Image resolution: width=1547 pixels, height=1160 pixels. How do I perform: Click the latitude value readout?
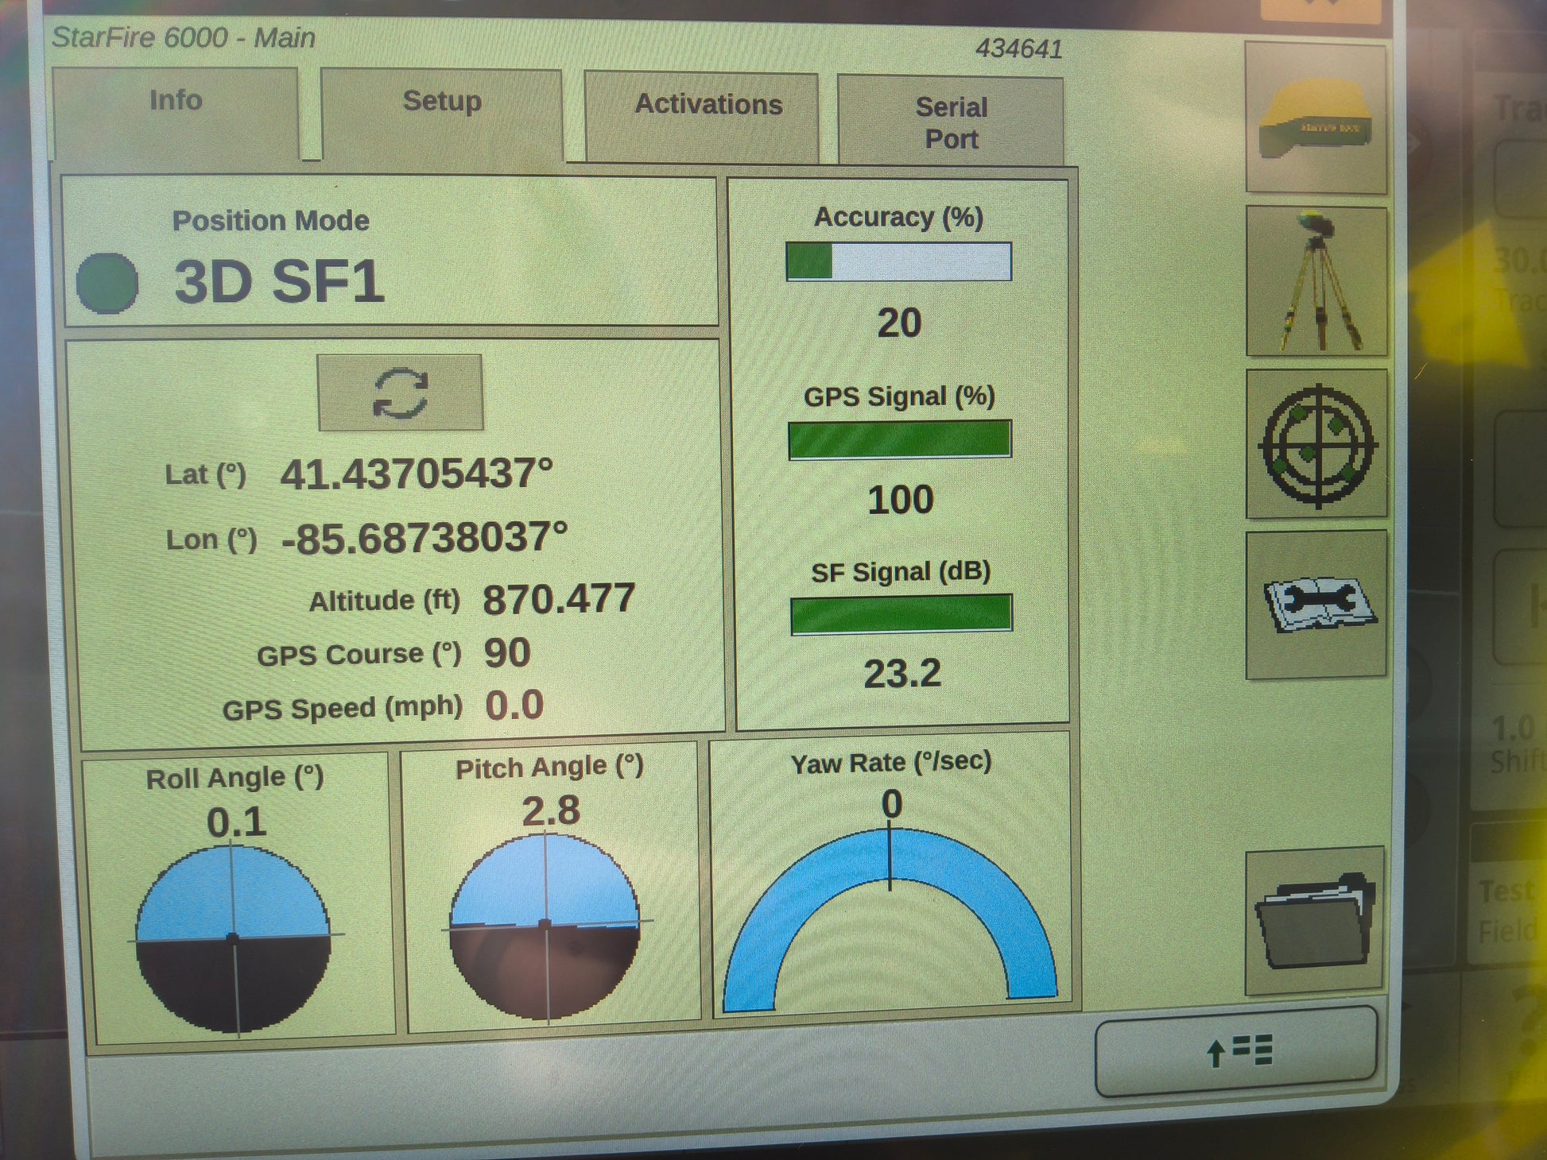point(416,474)
